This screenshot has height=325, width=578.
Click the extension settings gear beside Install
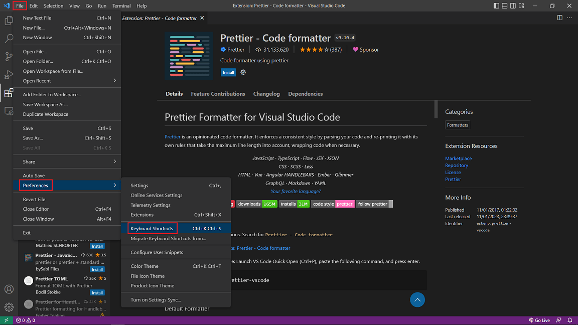tap(243, 72)
